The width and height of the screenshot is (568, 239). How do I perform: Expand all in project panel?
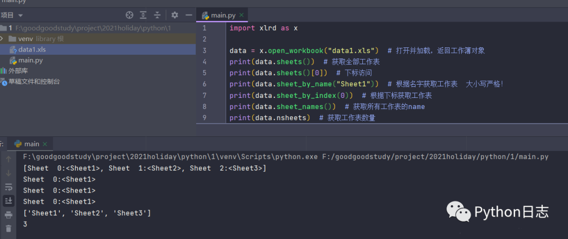(144, 15)
